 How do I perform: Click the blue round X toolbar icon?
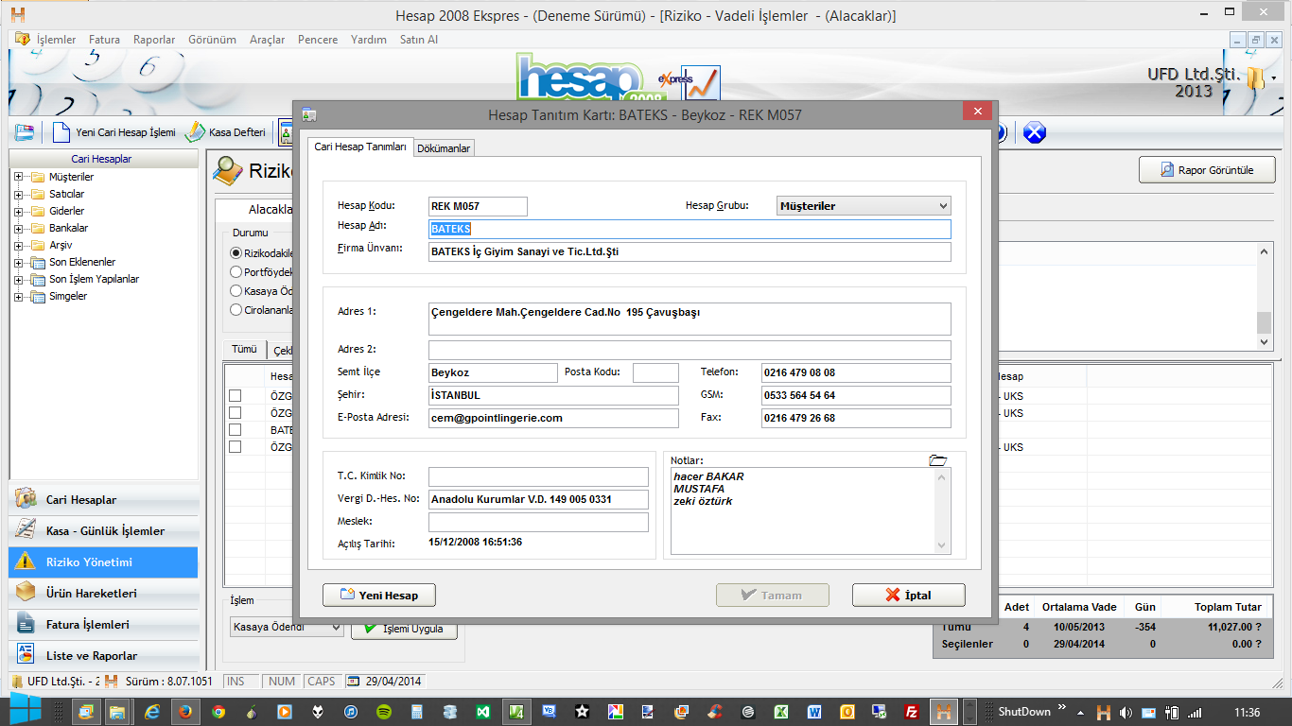click(1035, 132)
